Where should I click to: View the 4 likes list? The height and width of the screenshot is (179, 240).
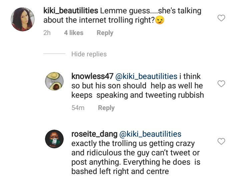pyautogui.click(x=73, y=33)
